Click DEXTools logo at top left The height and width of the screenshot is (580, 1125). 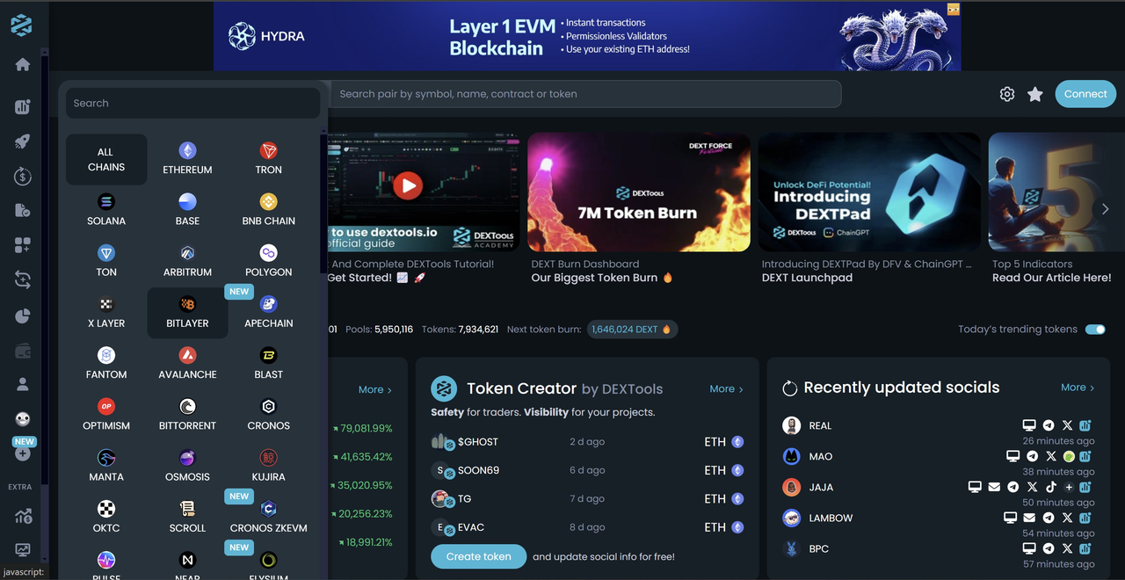[21, 25]
